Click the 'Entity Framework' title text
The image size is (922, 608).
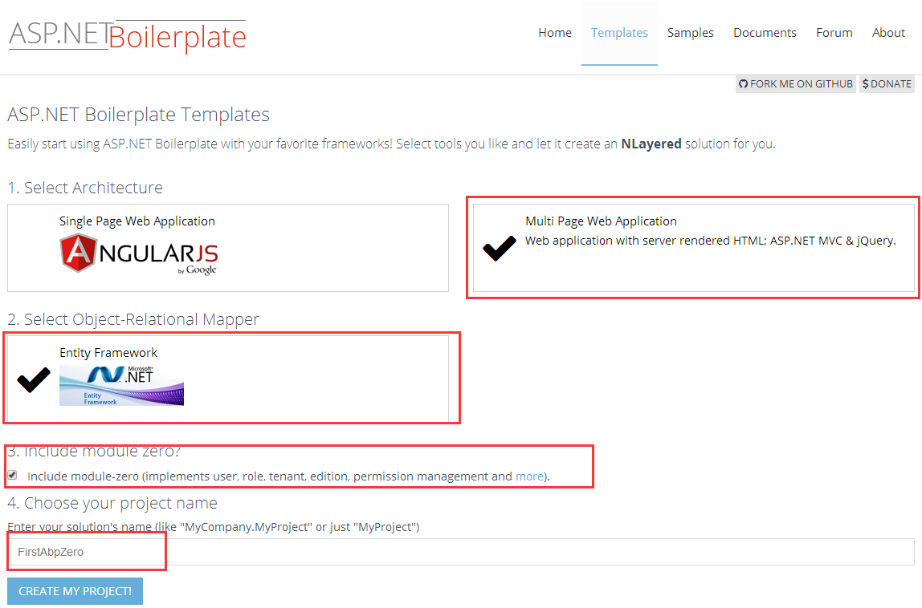[108, 353]
